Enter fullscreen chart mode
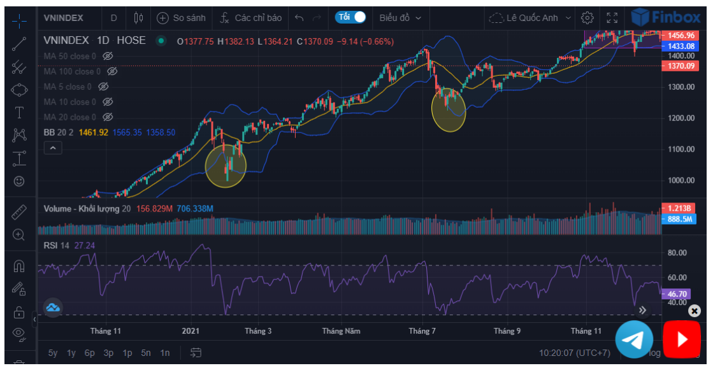 [612, 18]
